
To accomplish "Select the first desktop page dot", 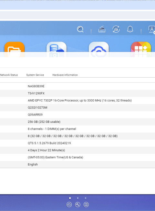I will point(70,198).
